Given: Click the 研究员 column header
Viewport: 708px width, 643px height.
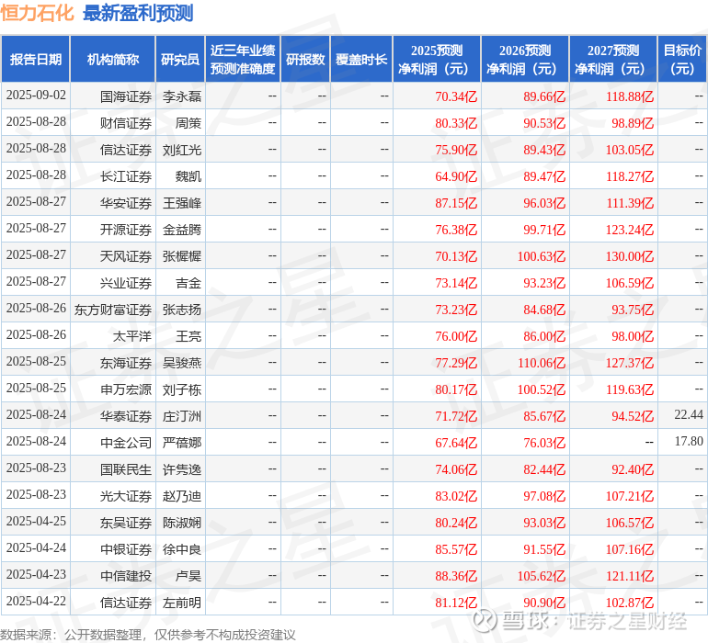Looking at the screenshot, I should coord(180,59).
